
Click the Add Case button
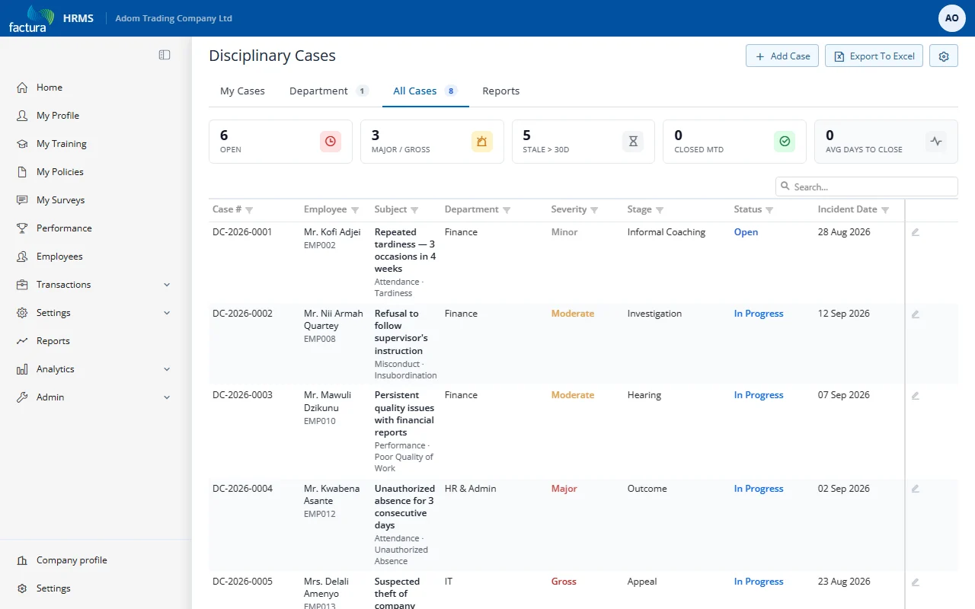tap(782, 56)
